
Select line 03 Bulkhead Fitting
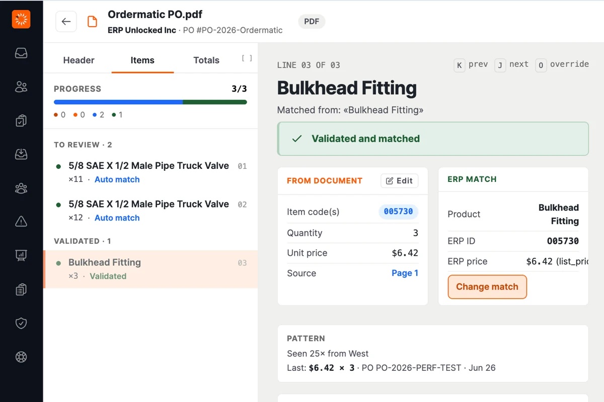(150, 269)
